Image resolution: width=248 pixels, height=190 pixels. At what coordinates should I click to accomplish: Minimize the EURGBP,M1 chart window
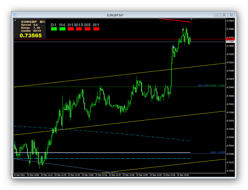(x=217, y=15)
